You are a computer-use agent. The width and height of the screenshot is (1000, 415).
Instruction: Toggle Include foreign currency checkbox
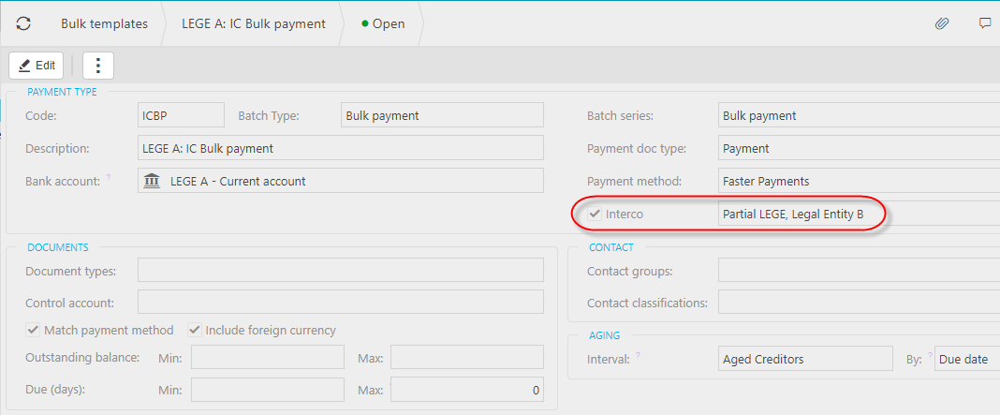point(195,330)
